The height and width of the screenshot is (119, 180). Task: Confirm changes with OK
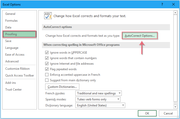tap(147, 113)
